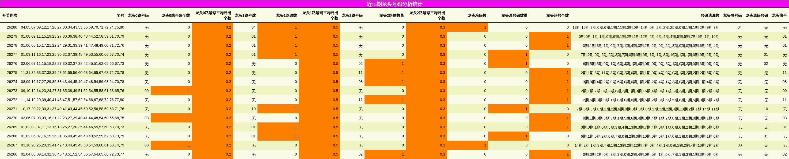Image resolution: width=789 pixels, height=159 pixels.
Task: Click 龙头热号 value 09 in row 26273
Action: click(x=784, y=91)
